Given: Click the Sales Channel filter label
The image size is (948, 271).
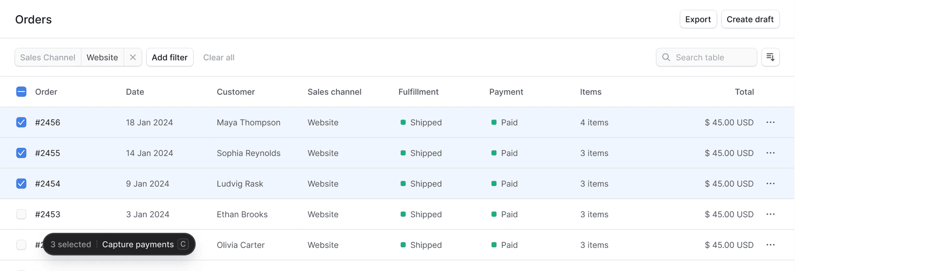Looking at the screenshot, I should point(48,57).
